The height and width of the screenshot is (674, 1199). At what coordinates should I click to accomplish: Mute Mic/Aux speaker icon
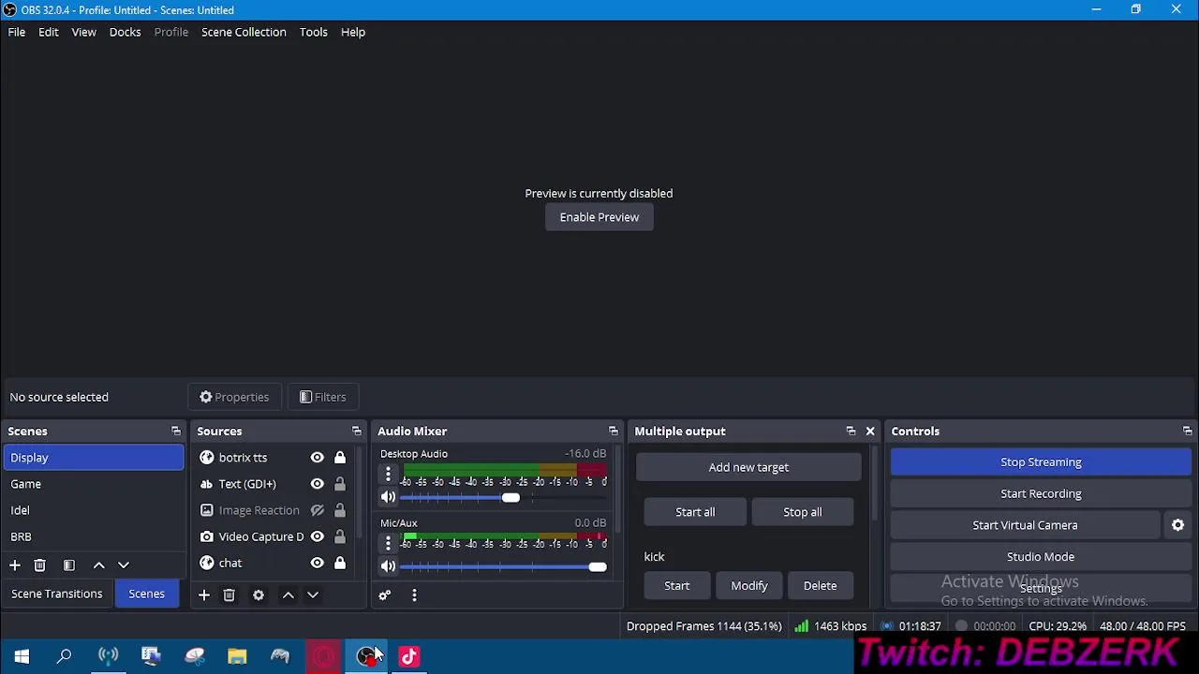pyautogui.click(x=388, y=566)
